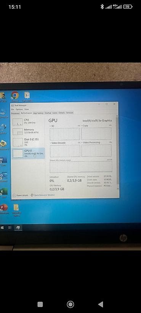Open the File menu in Task Manager
Screen dimensions: 141x313
[x=13, y=109]
